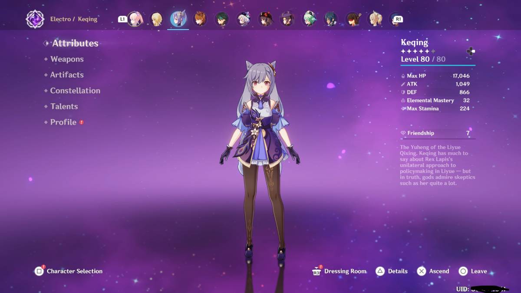Select the character portrait with red eye covering
Viewport: 521px width, 293px height.
click(353, 19)
